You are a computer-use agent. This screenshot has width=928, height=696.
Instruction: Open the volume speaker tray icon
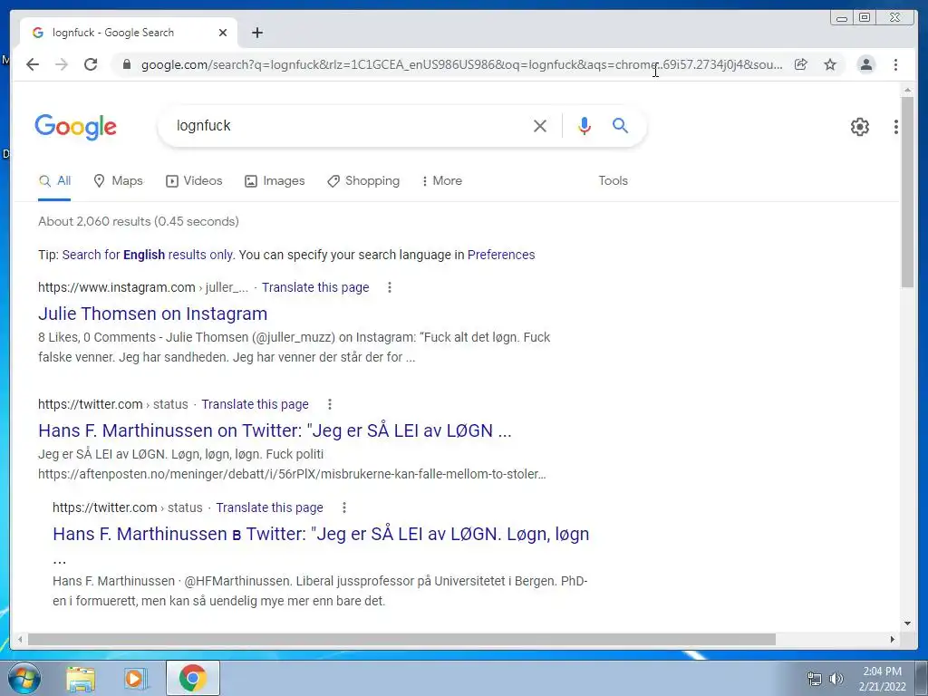pyautogui.click(x=836, y=679)
